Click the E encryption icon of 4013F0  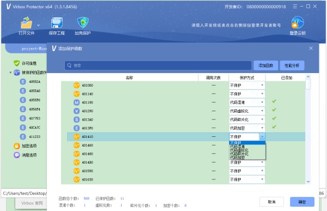pos(76,128)
